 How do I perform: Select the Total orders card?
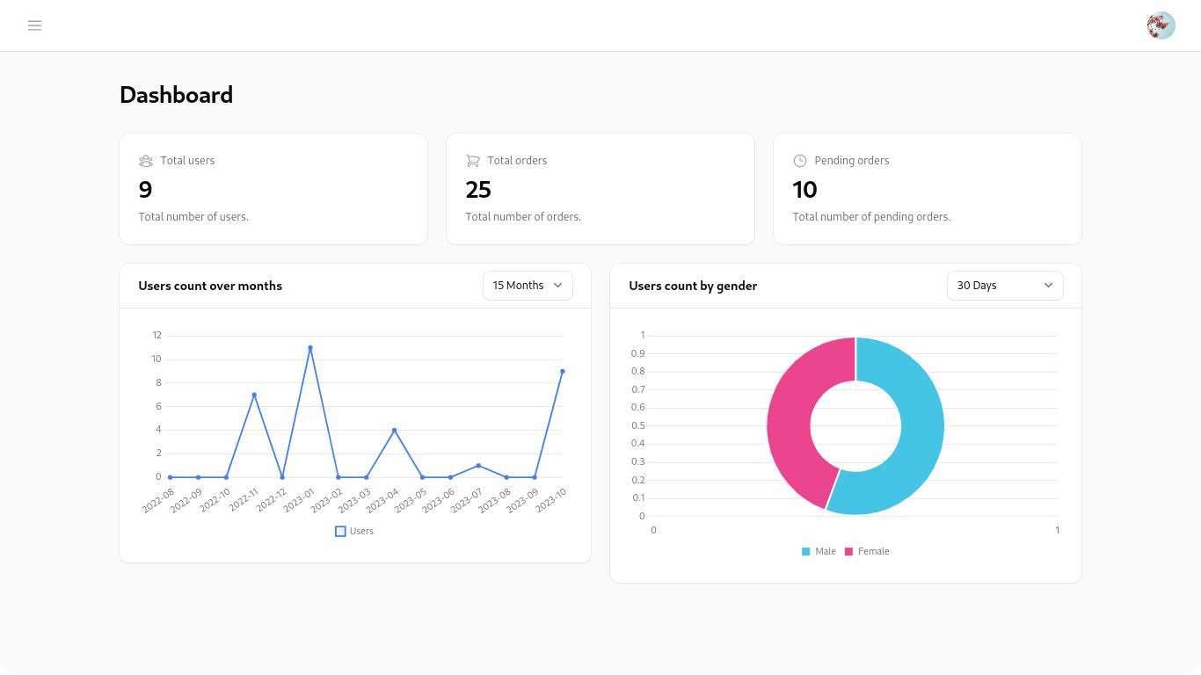(x=600, y=189)
